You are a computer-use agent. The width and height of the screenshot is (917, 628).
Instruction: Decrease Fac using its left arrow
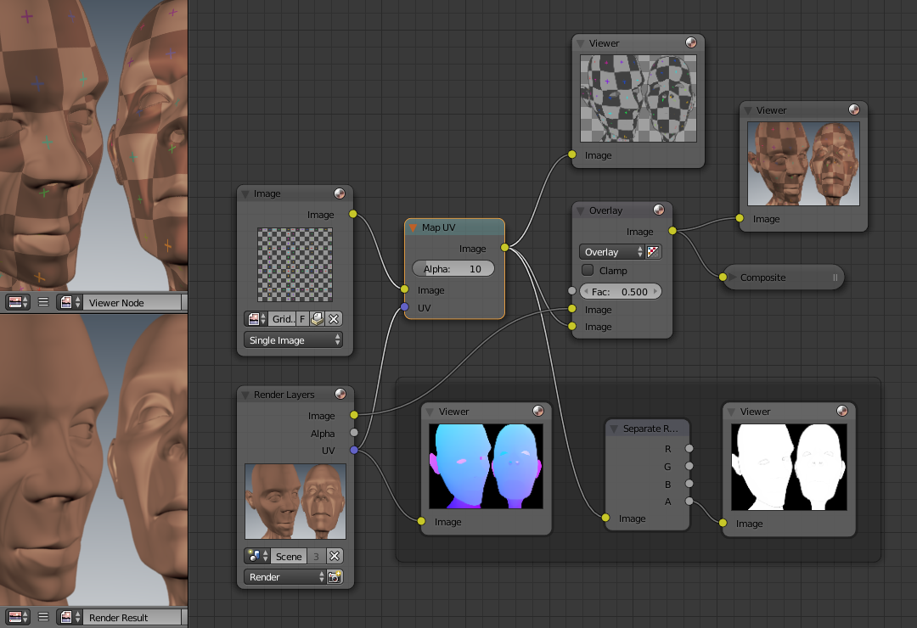586,291
